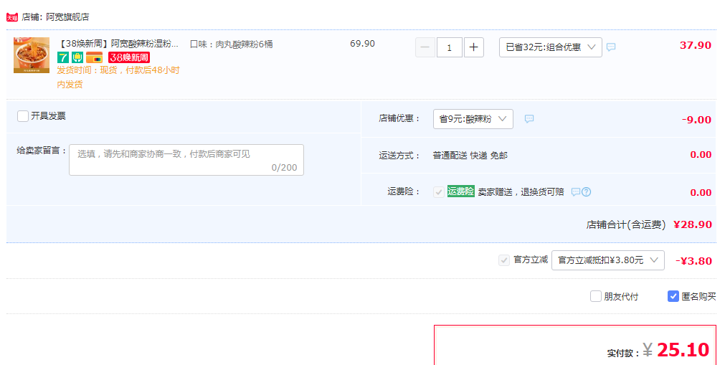Click the orange credit card badge icon

pos(95,57)
